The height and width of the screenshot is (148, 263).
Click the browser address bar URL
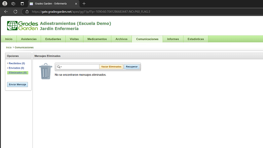(91, 12)
